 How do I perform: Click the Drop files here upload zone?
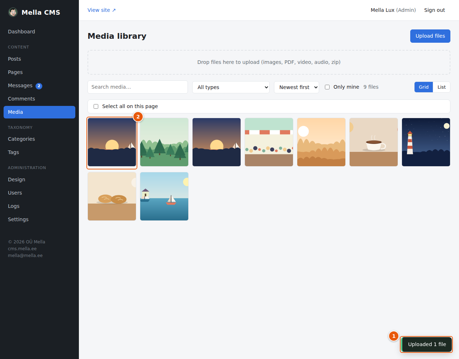point(269,62)
